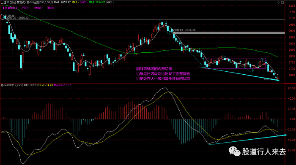Click the WeChat logo watermark
The image size is (296, 165).
coord(234,151)
